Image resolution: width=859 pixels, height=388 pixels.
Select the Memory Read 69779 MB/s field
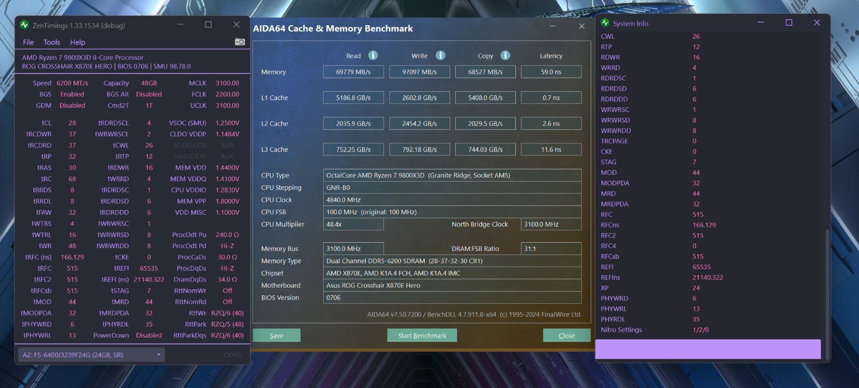click(x=353, y=72)
